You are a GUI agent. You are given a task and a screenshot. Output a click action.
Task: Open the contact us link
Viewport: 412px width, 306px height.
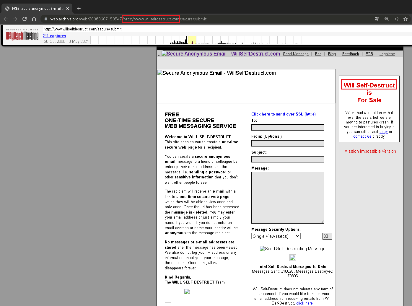(362, 136)
